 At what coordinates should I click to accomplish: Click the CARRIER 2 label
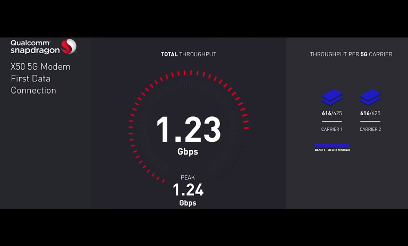click(x=370, y=129)
